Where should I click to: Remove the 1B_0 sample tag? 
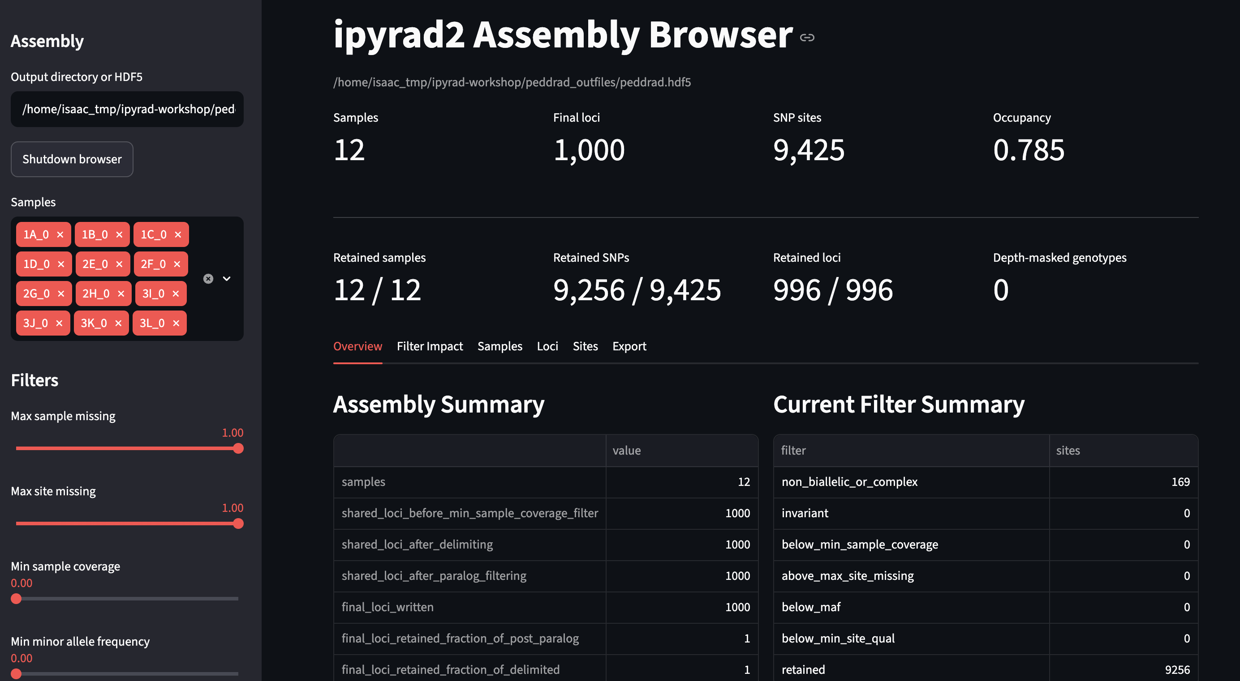119,235
